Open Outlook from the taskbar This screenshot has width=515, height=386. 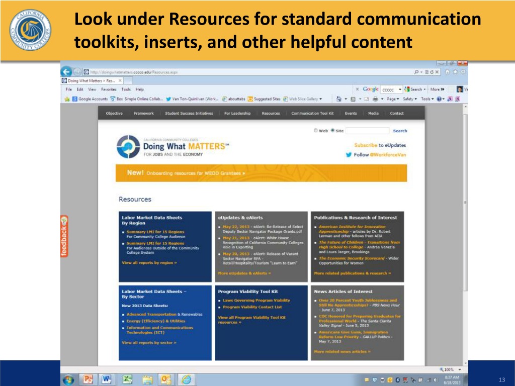pos(166,379)
